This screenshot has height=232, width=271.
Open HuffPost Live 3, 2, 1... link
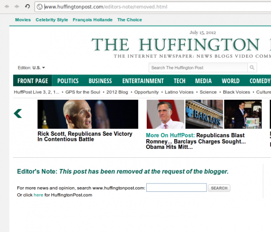pos(36,92)
